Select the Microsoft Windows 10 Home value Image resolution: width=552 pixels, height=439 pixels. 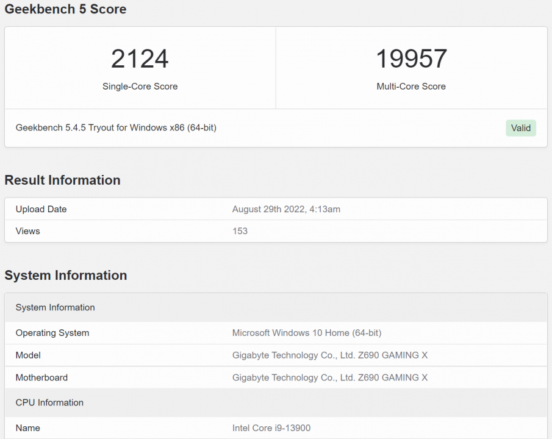click(307, 333)
